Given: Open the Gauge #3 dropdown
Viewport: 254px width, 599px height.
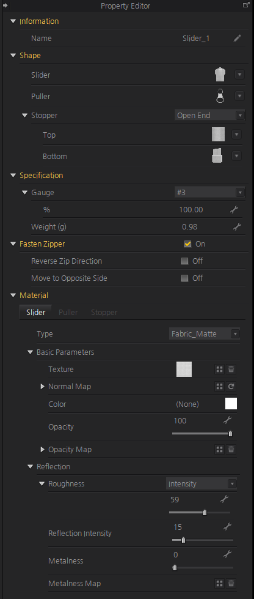Looking at the screenshot, I should coord(209,193).
